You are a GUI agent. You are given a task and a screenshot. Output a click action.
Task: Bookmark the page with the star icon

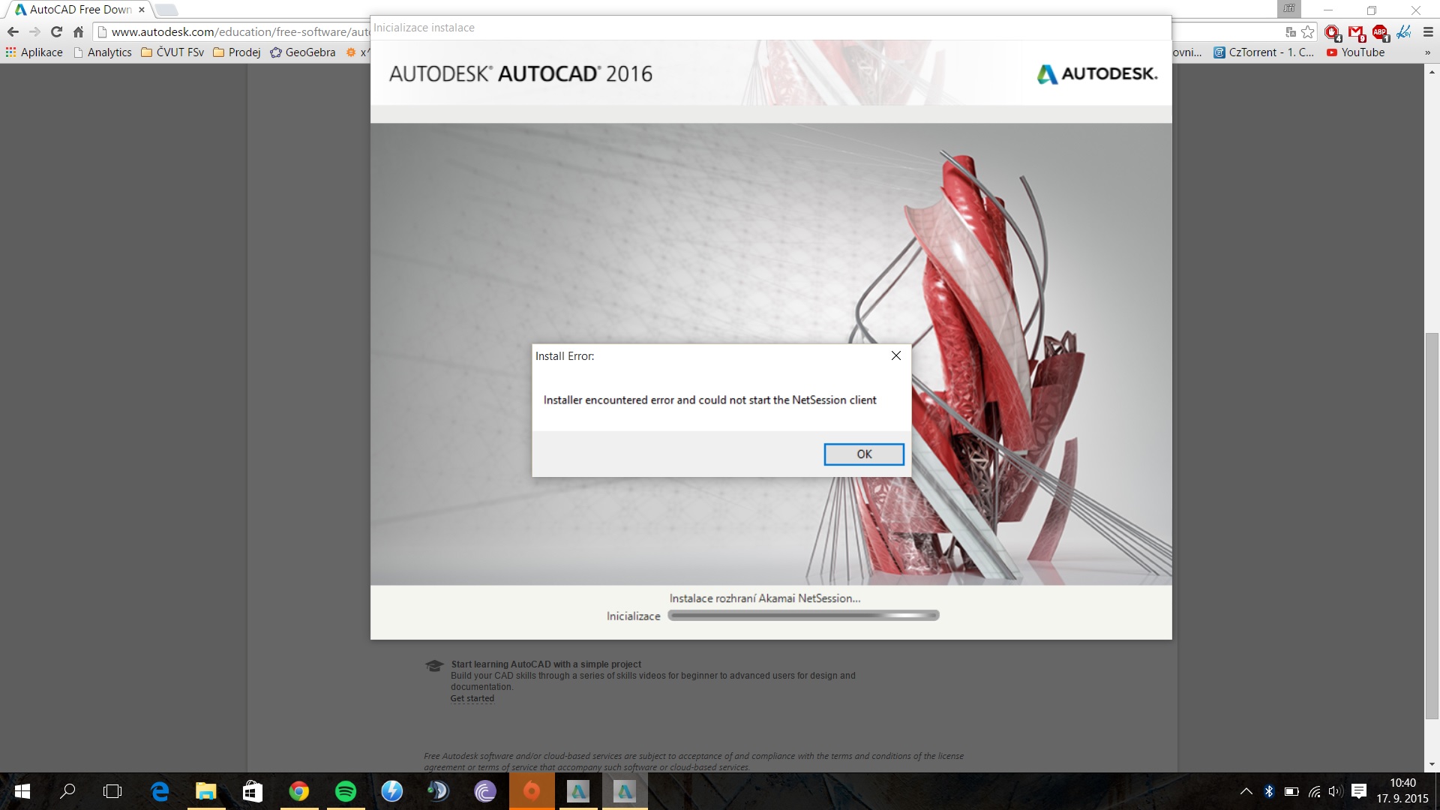(1308, 32)
